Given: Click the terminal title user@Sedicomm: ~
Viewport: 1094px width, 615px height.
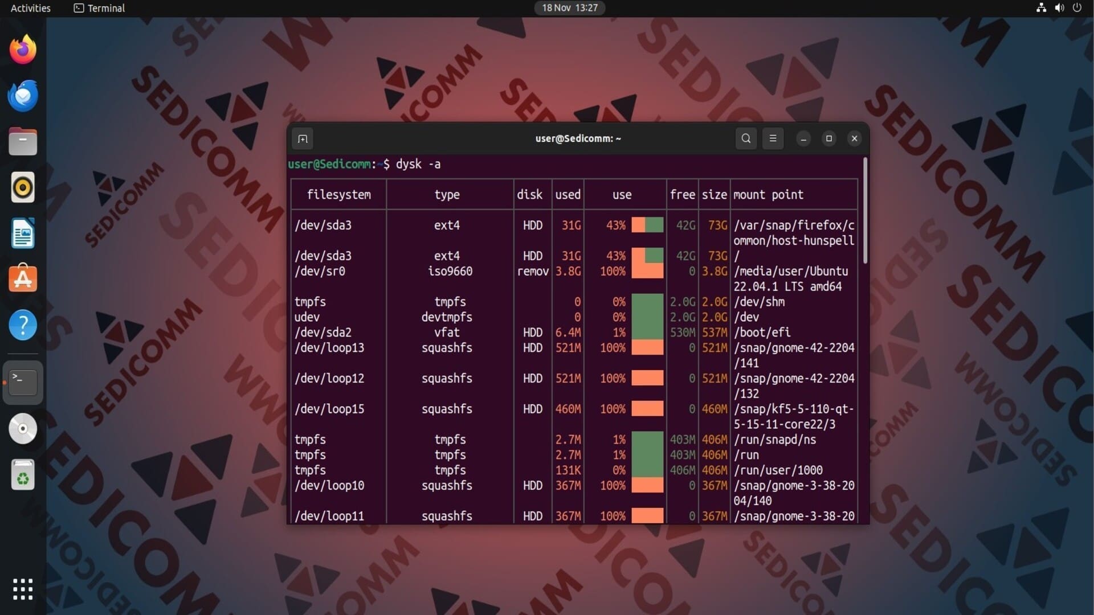Looking at the screenshot, I should pos(578,138).
